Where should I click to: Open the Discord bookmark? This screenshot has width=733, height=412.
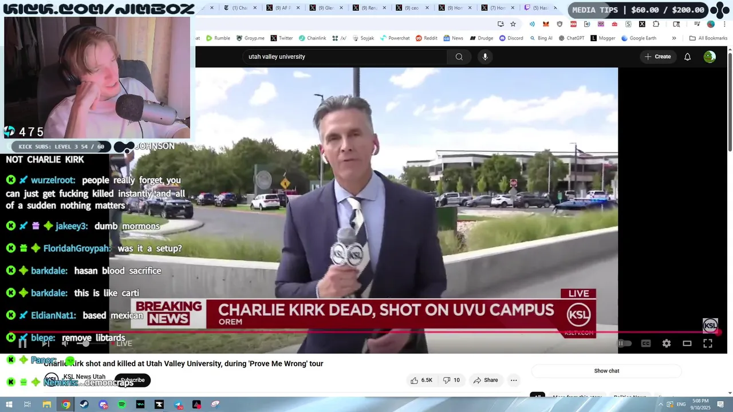[x=511, y=38]
